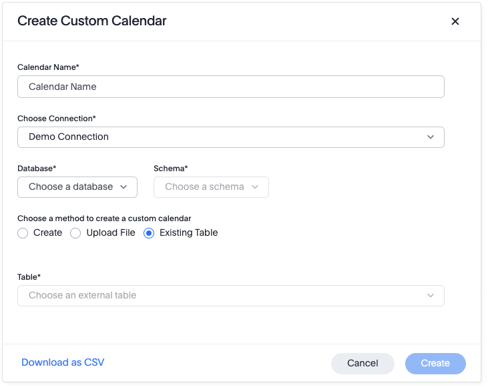
Task: Open the Demo Connection dropdown
Action: (230, 137)
